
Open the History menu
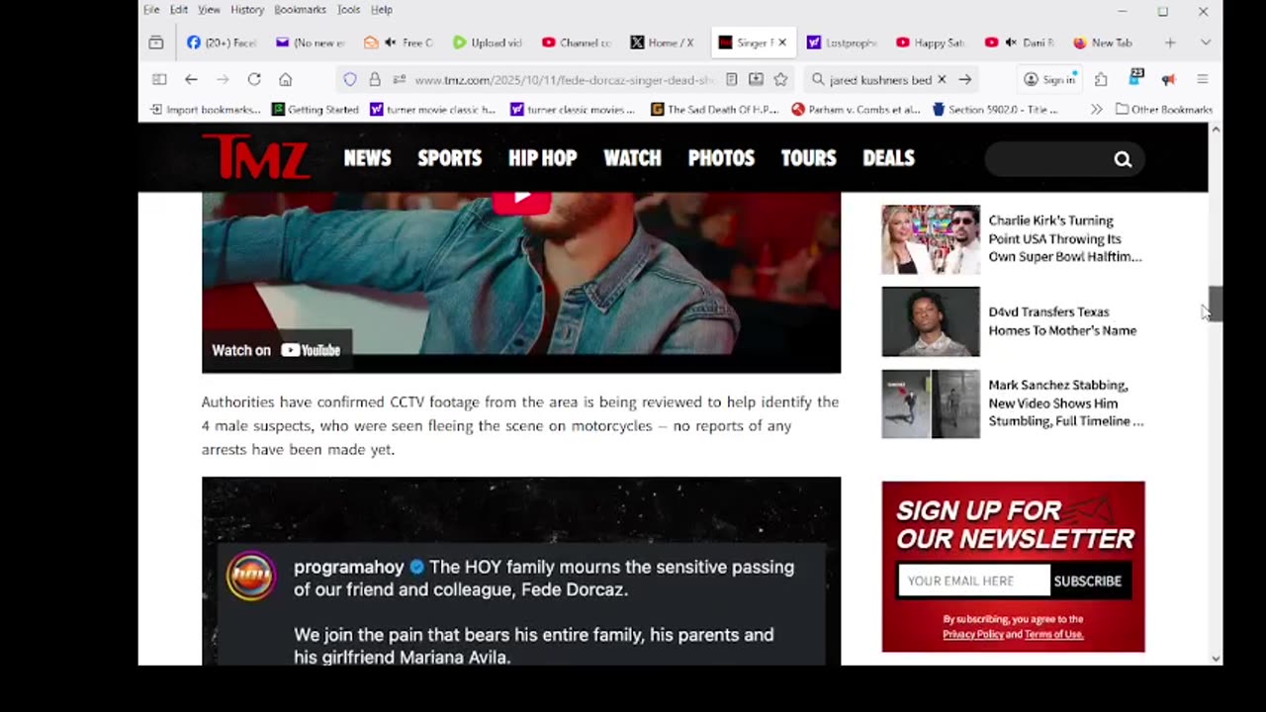[247, 10]
